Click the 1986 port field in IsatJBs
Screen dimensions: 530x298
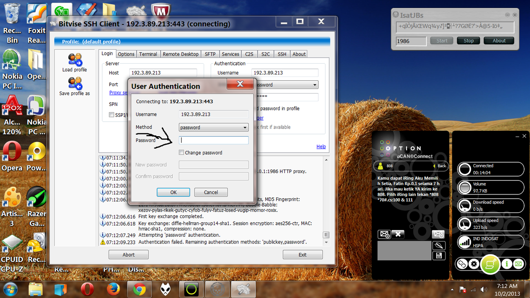pos(411,41)
